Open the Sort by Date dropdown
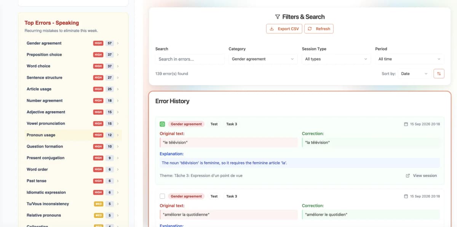This screenshot has width=457, height=227. click(414, 74)
